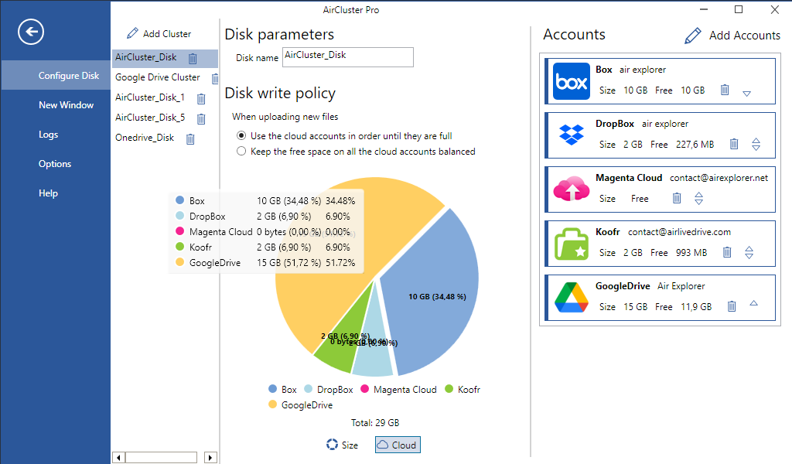Move the Magenta Cloud account down
The width and height of the screenshot is (792, 464).
(x=698, y=202)
